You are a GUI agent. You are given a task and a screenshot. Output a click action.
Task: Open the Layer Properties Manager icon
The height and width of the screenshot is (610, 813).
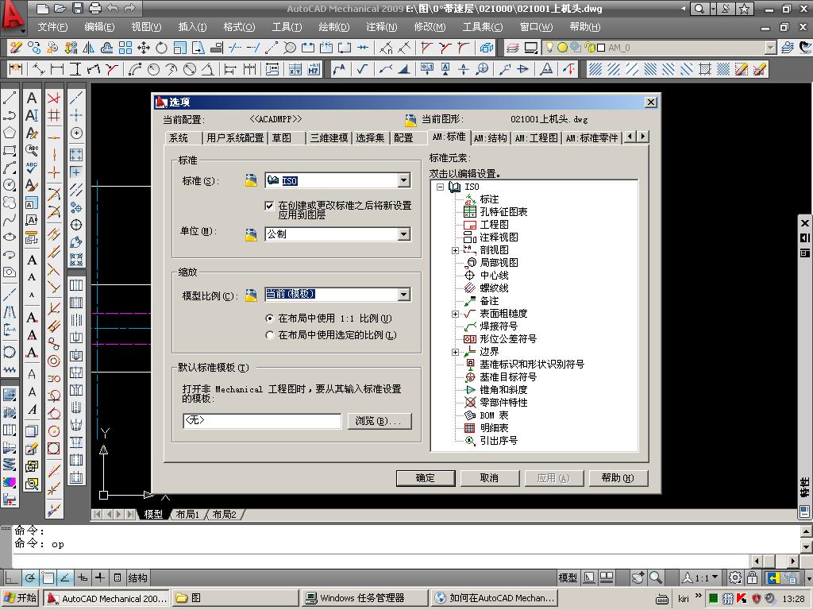tap(513, 48)
